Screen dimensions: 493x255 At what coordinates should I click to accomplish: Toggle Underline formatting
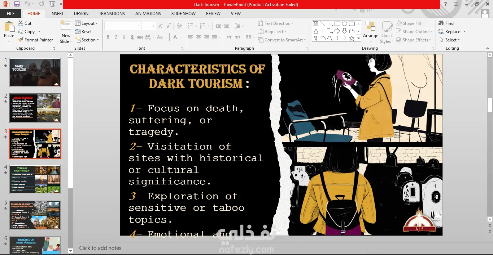124,37
